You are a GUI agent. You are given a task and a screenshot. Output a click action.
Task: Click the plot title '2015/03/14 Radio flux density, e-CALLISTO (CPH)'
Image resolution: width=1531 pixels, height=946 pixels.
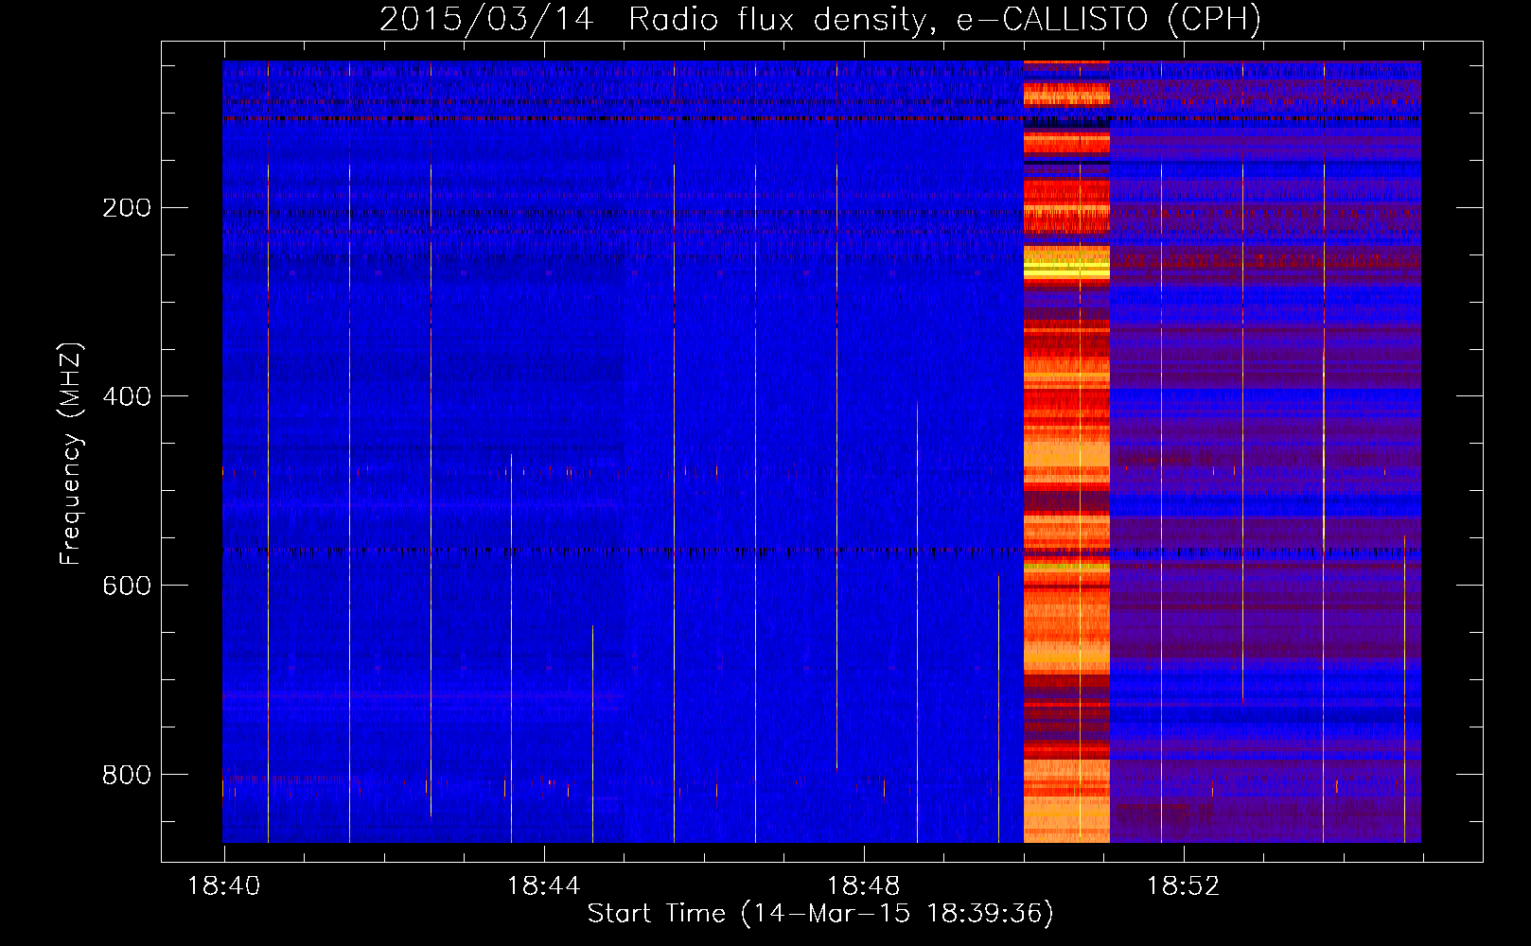(x=820, y=19)
